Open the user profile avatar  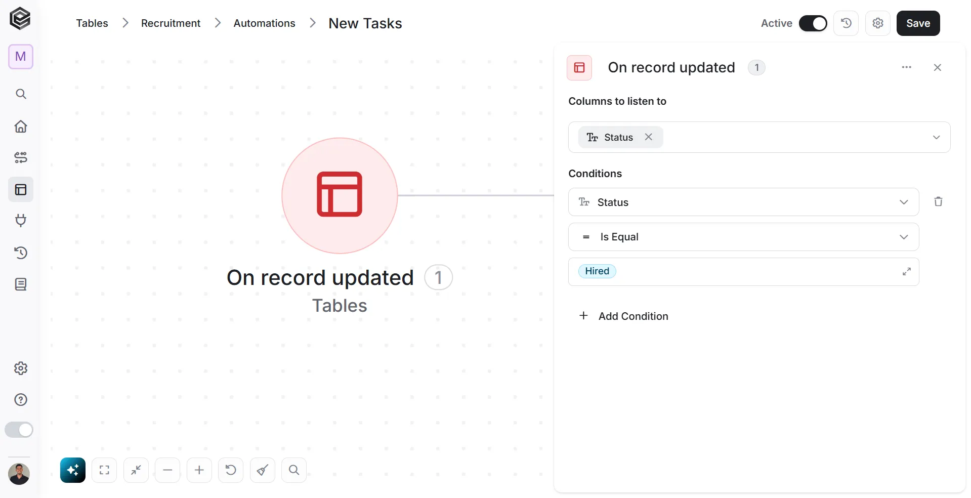pyautogui.click(x=19, y=474)
